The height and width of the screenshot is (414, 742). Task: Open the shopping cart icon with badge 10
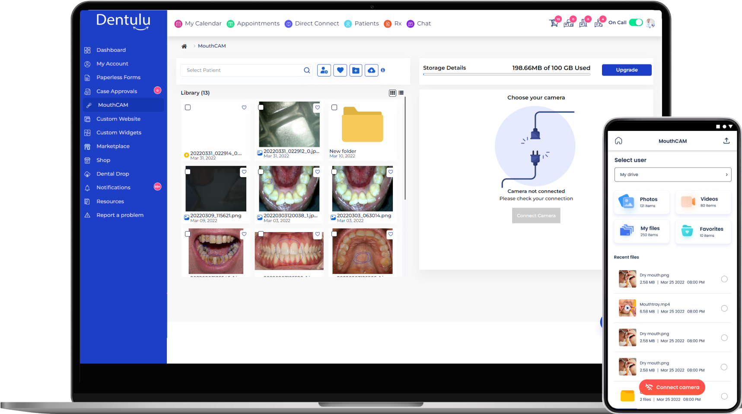(554, 23)
